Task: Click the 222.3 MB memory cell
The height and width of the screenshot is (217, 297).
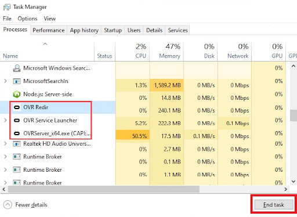Action: pos(166,124)
